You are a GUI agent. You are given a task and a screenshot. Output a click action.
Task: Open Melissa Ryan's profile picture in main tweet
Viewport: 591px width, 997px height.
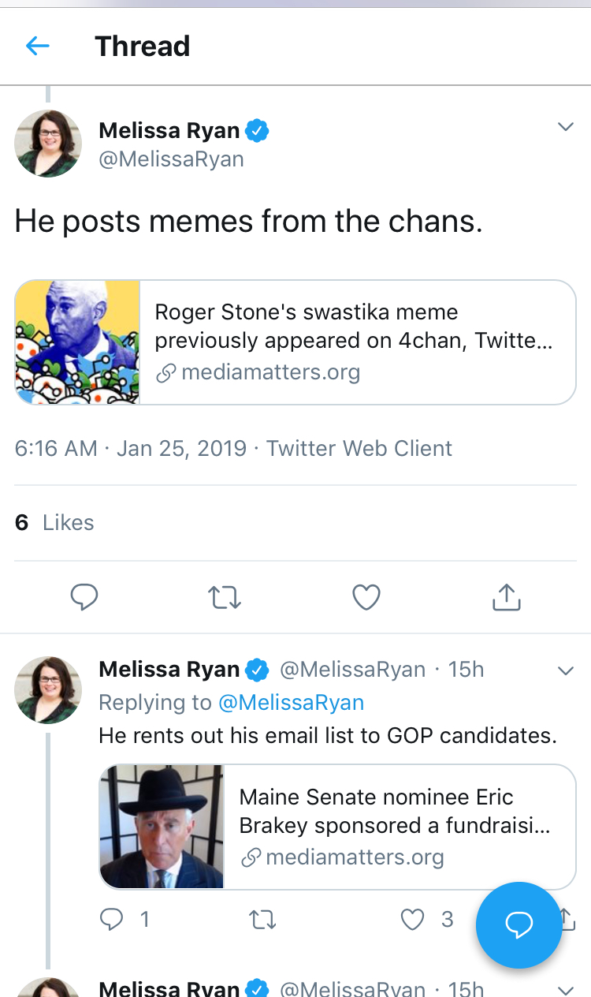(48, 144)
